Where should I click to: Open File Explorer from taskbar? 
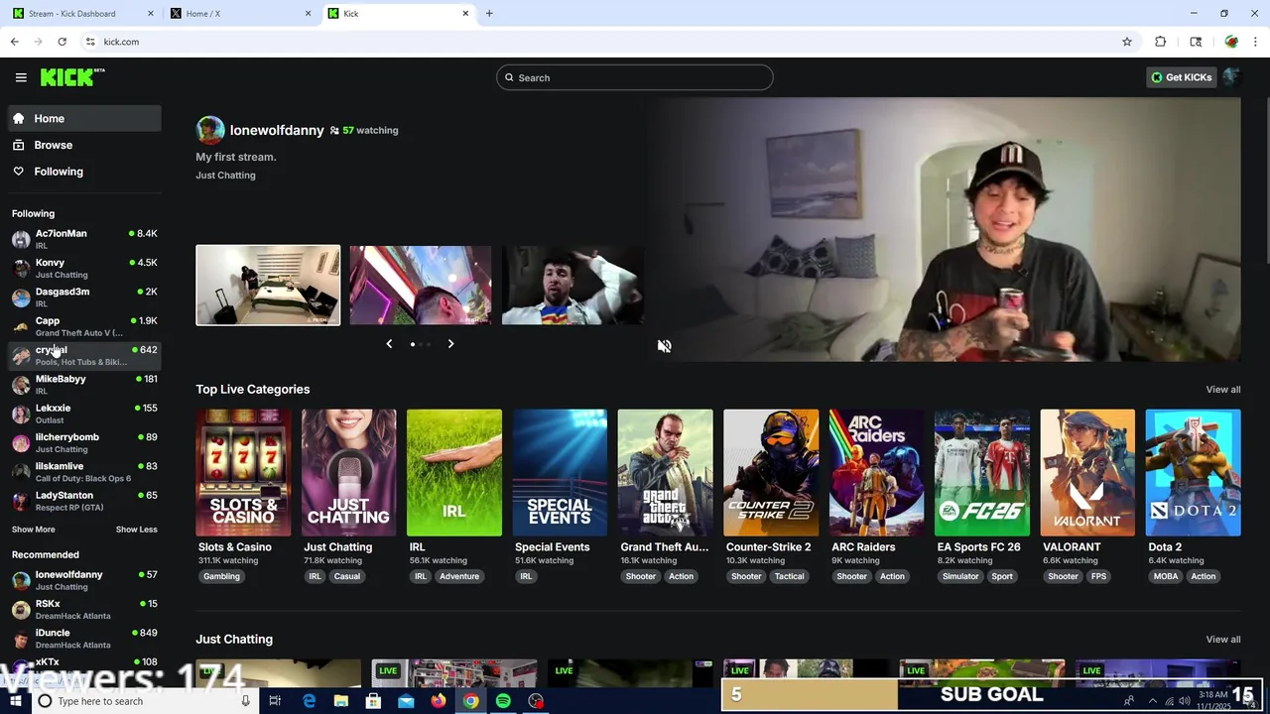pos(340,701)
